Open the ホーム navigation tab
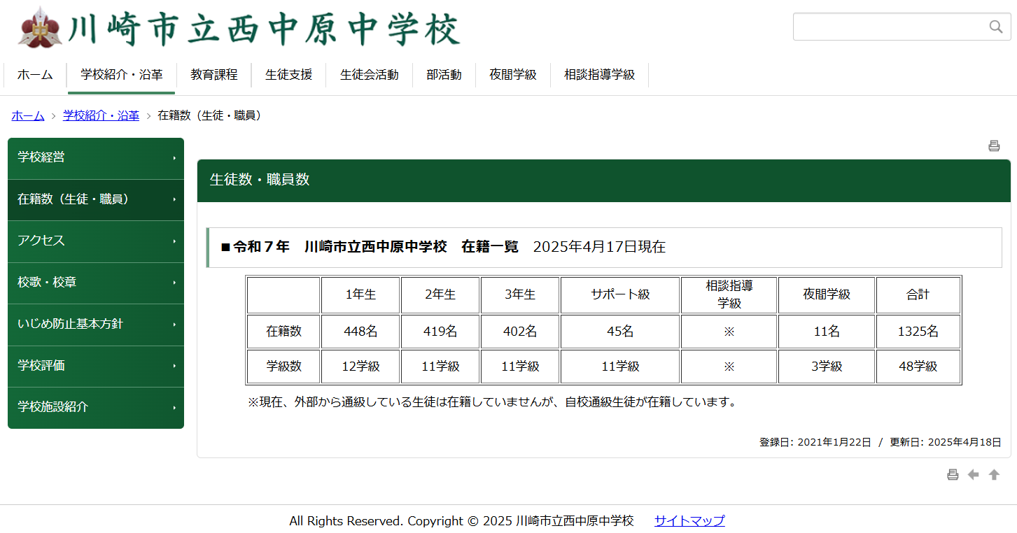Image resolution: width=1017 pixels, height=533 pixels. point(35,75)
